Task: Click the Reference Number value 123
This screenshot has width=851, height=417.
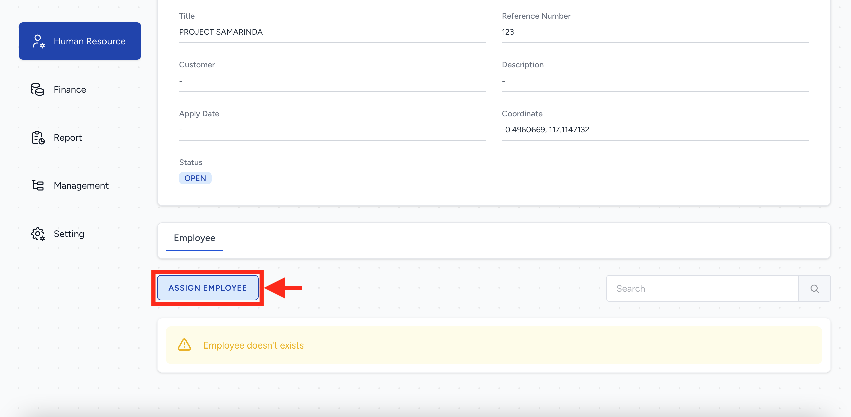Action: click(508, 32)
